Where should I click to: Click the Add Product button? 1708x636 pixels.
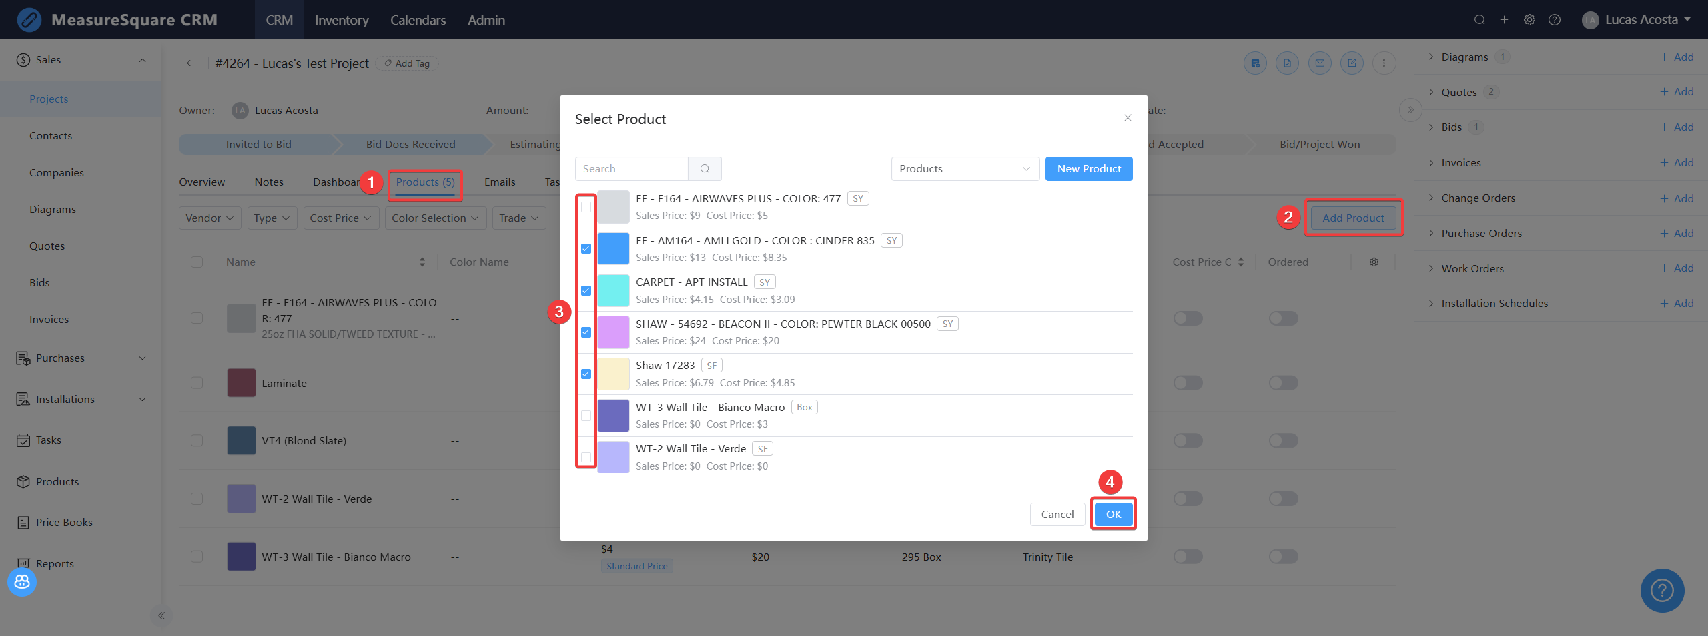pyautogui.click(x=1353, y=218)
